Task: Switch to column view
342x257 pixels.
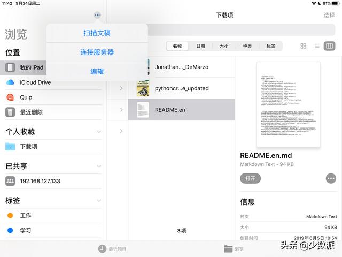Action: click(329, 46)
